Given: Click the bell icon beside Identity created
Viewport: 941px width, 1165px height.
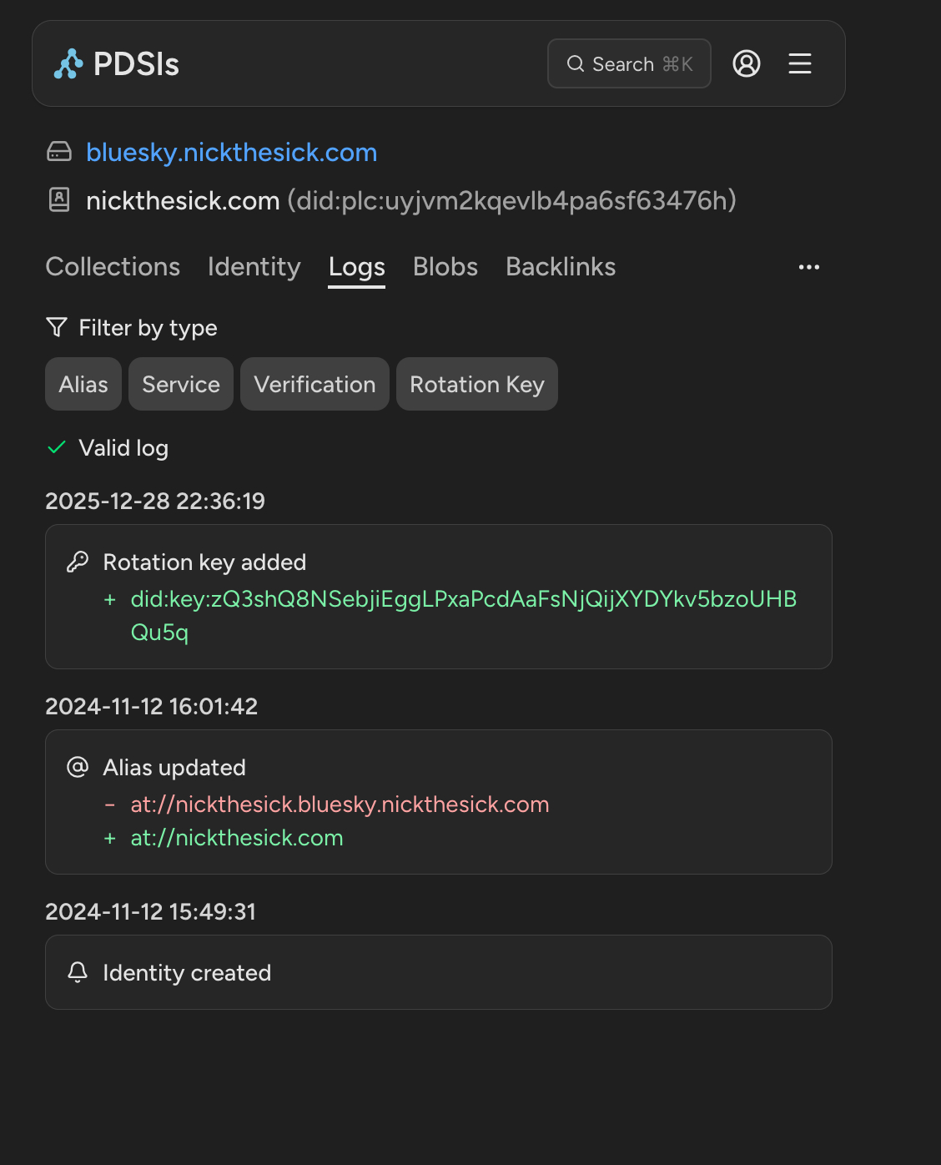Looking at the screenshot, I should coord(78,972).
